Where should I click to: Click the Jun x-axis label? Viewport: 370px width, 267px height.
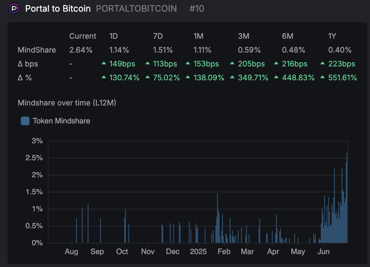pyautogui.click(x=323, y=252)
